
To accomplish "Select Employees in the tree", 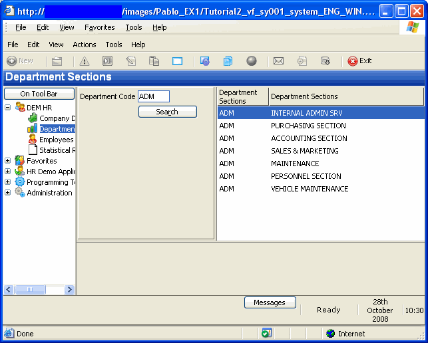I will 57,140.
